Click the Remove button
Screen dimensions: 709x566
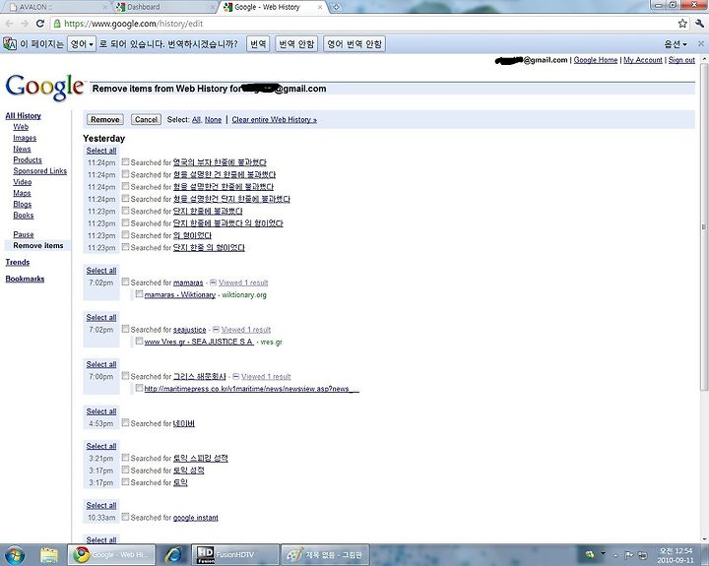pos(105,119)
